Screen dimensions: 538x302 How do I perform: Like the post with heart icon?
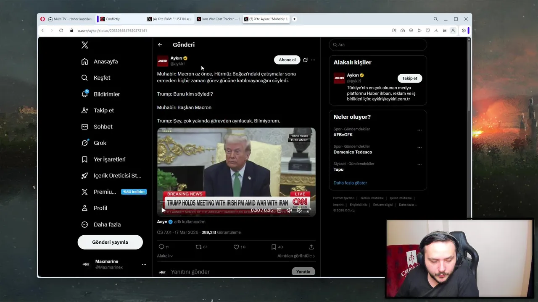(239, 247)
